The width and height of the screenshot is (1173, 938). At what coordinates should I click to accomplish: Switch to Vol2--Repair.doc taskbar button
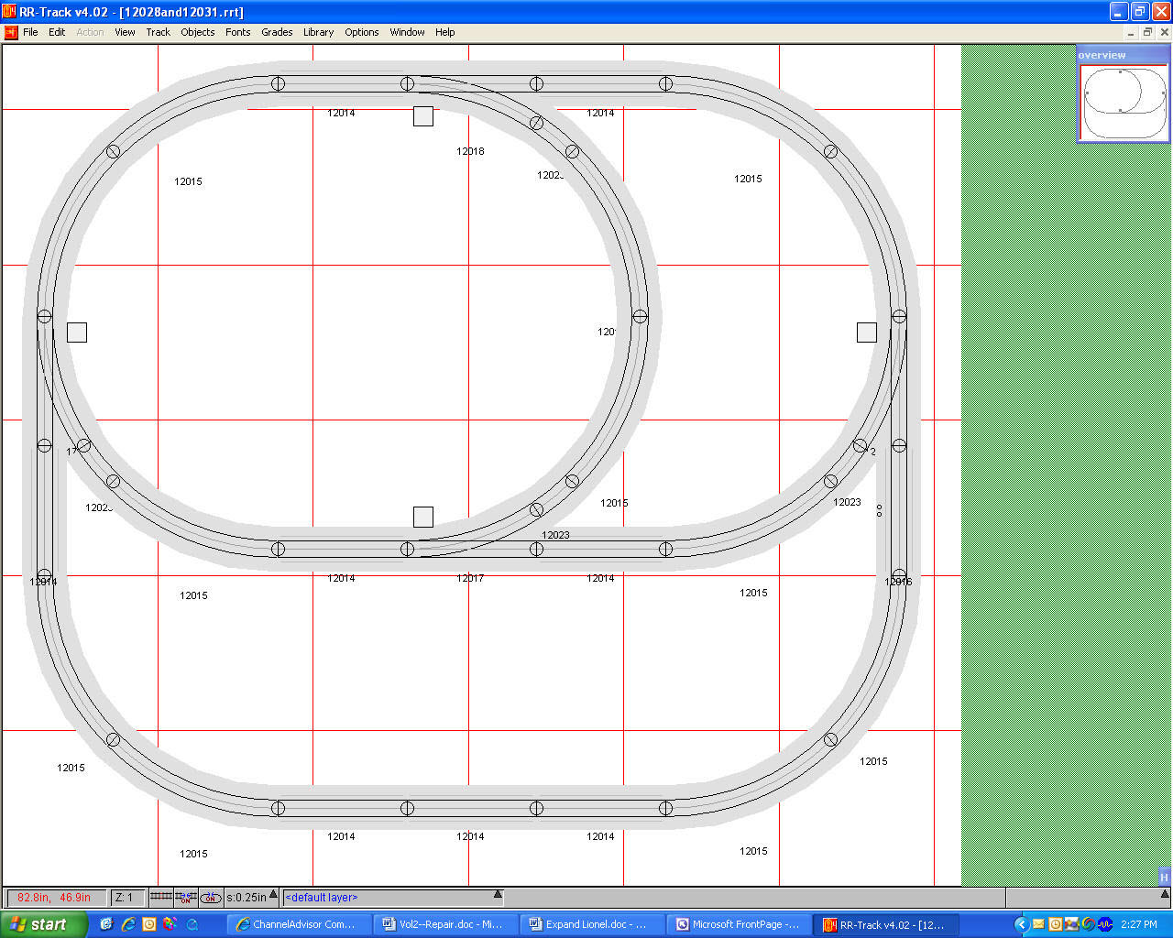pos(444,924)
